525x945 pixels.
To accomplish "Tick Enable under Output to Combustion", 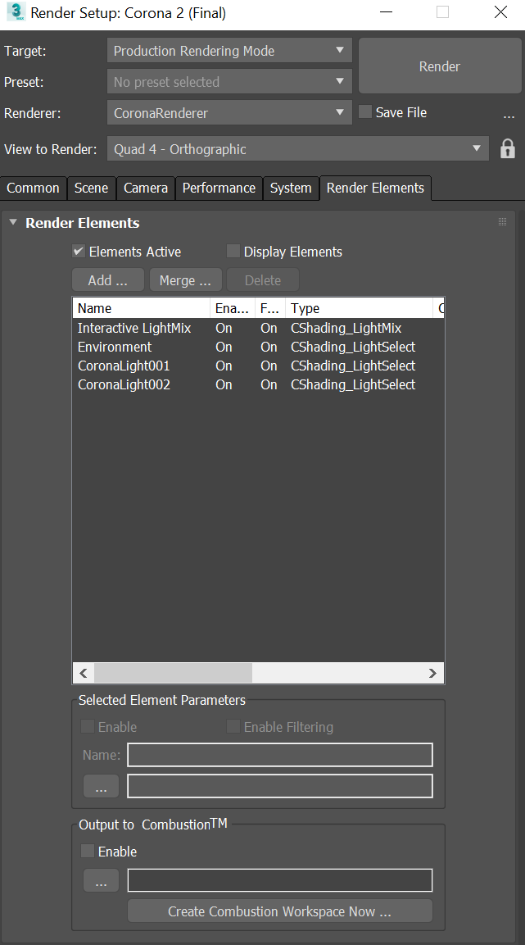I will click(x=88, y=851).
